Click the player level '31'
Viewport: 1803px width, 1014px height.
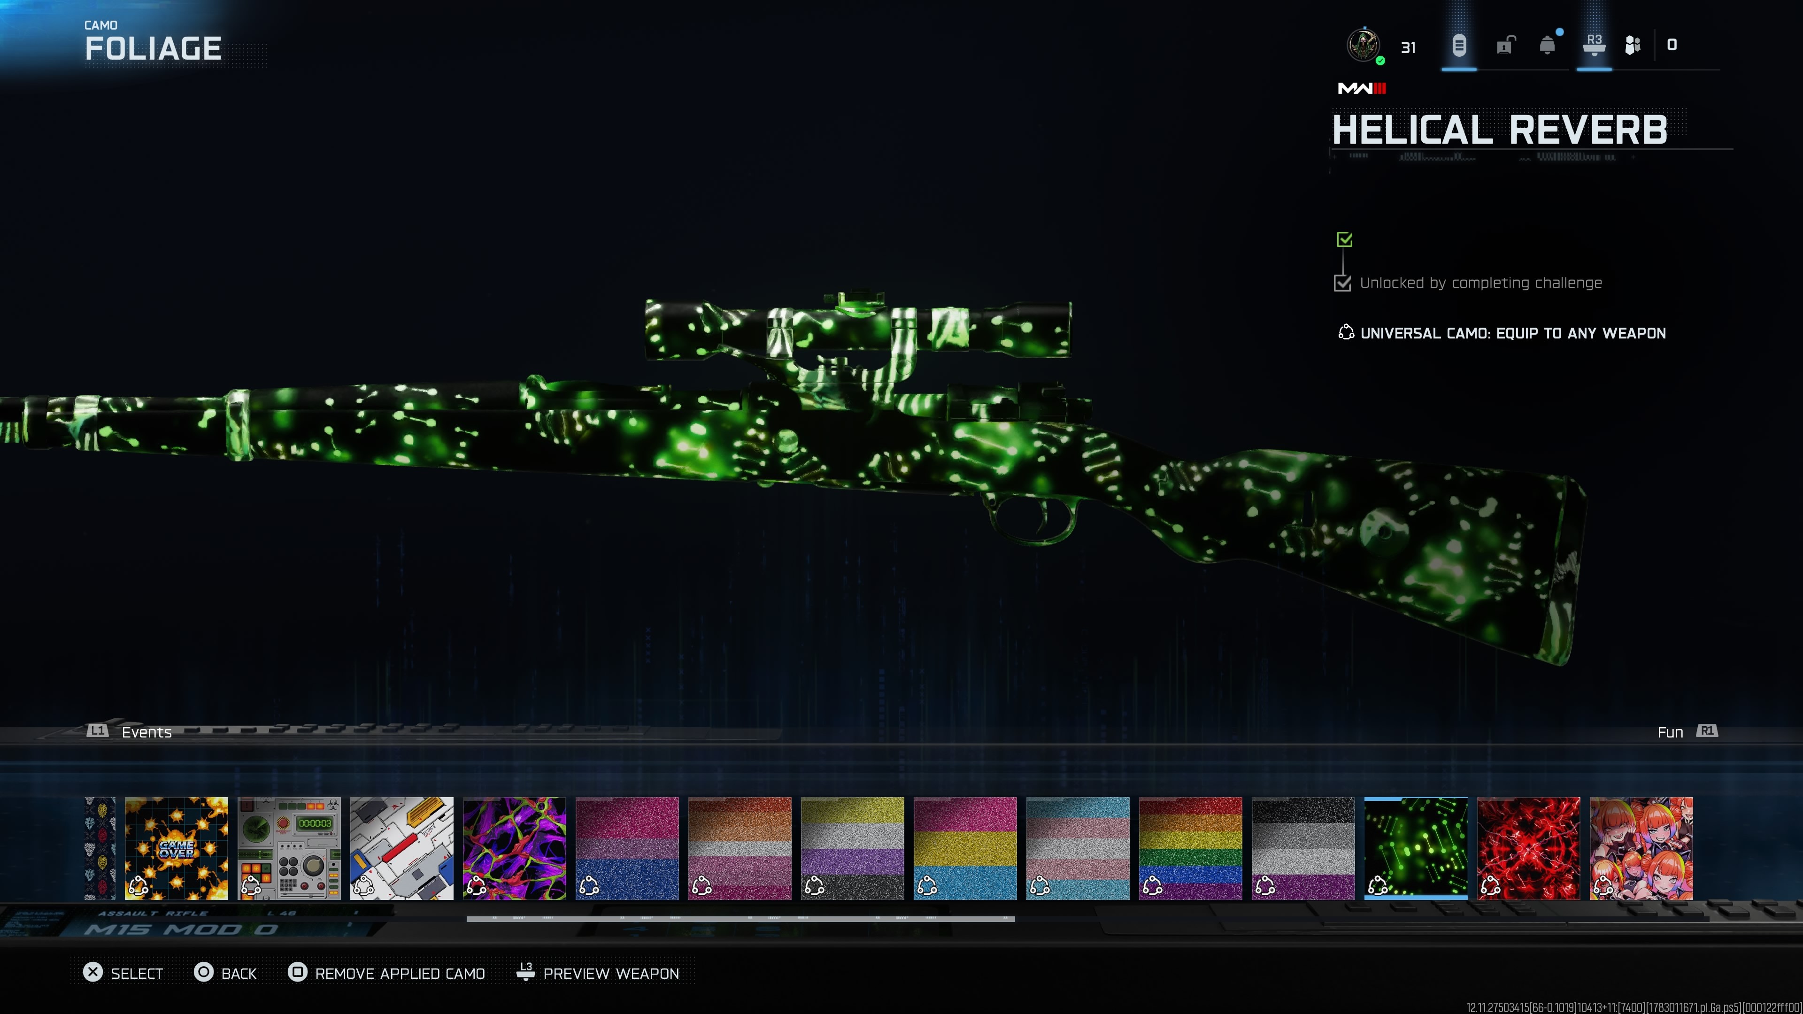click(1408, 47)
